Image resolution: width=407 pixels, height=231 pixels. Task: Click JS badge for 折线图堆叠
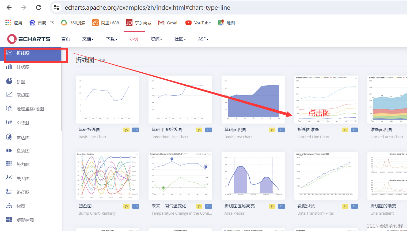(345, 130)
